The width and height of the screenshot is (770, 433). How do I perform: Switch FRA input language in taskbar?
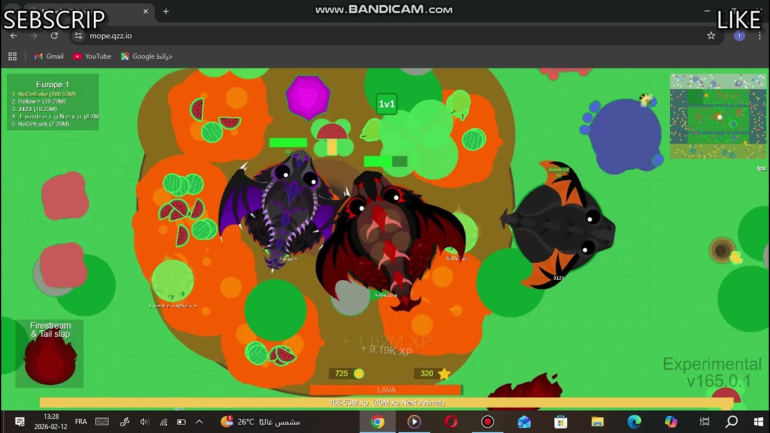81,422
